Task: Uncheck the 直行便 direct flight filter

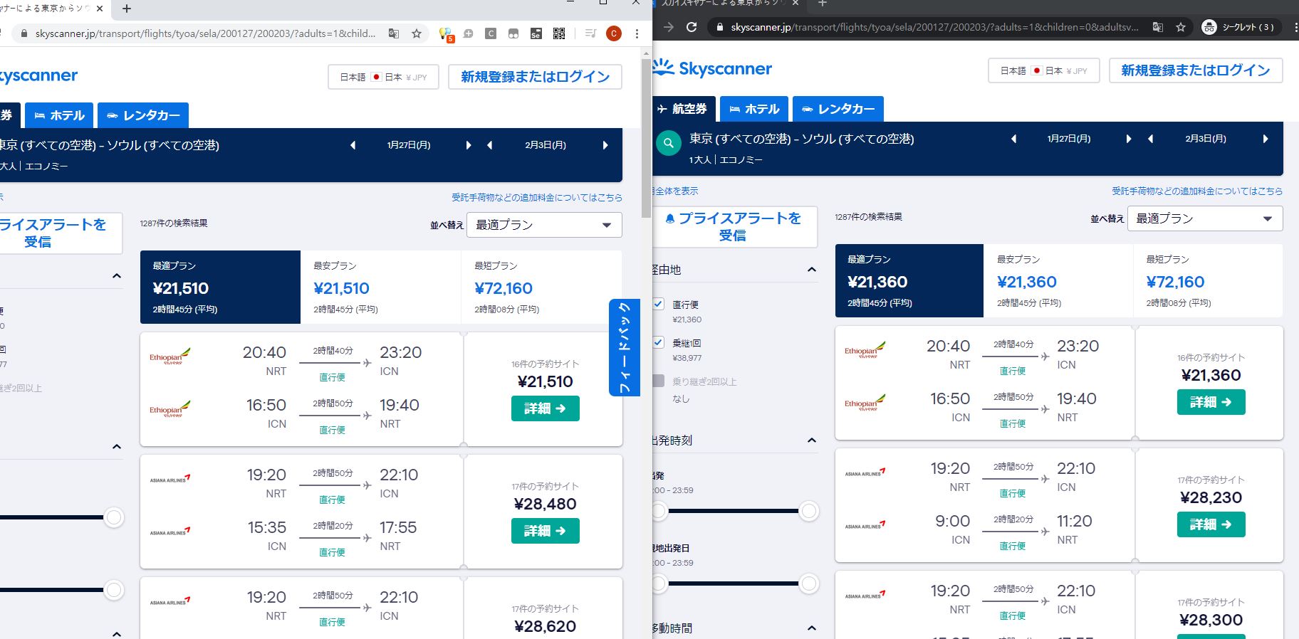Action: pyautogui.click(x=659, y=304)
